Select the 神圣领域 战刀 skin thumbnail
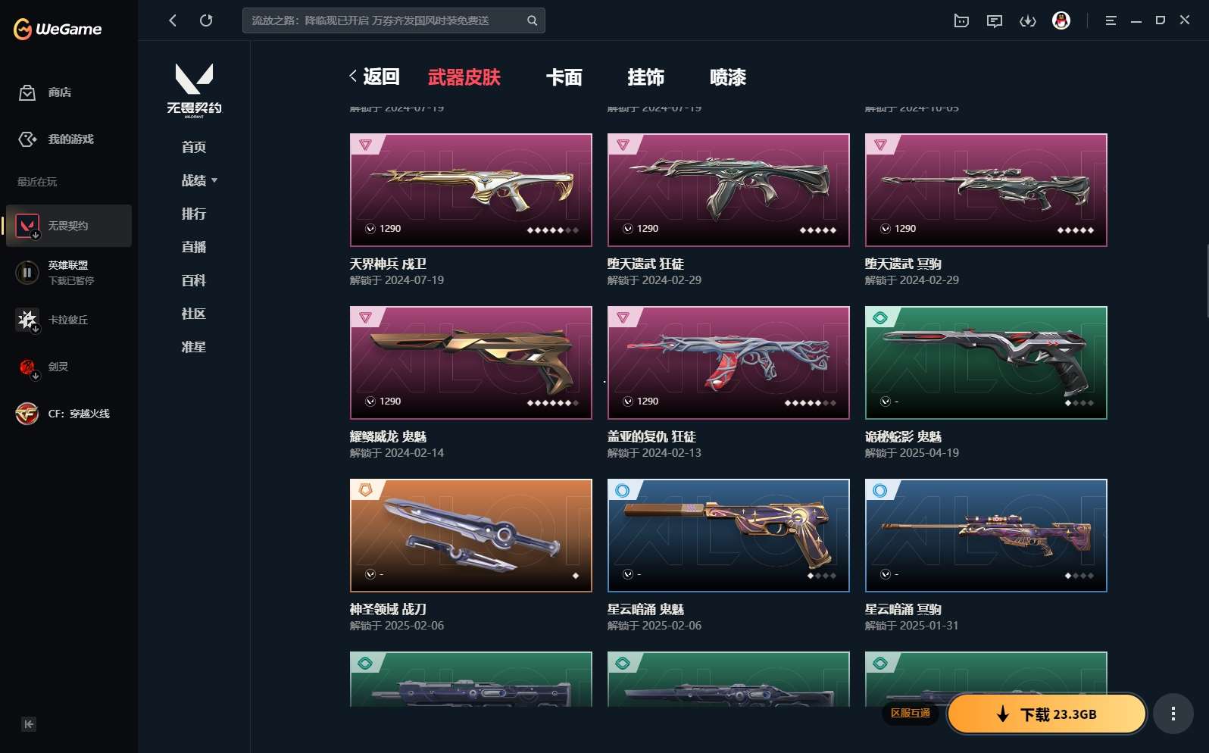1209x753 pixels. 470,536
